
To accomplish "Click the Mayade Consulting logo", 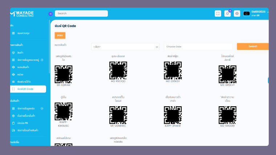I will pyautogui.click(x=22, y=14).
